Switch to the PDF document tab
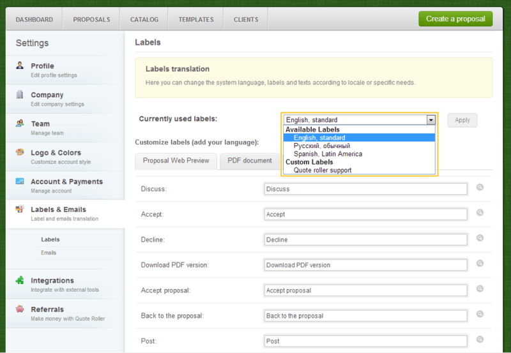Image resolution: width=511 pixels, height=353 pixels. click(249, 161)
